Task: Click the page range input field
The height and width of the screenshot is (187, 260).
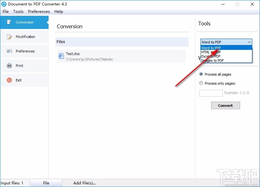Action: pos(211,93)
